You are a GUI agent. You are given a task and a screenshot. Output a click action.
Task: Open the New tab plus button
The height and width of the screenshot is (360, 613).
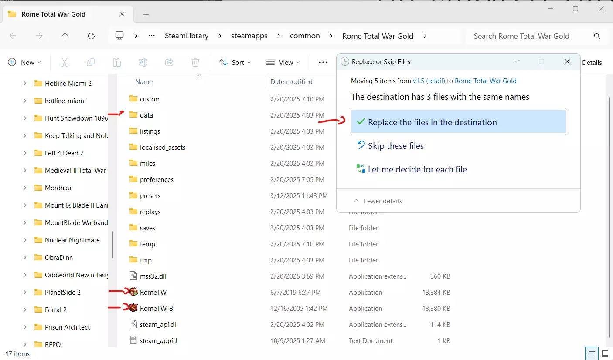[x=146, y=14]
